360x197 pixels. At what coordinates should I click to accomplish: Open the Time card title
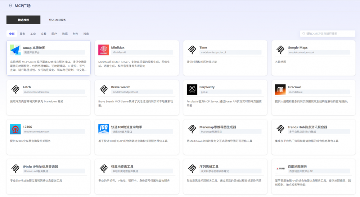pos(203,48)
